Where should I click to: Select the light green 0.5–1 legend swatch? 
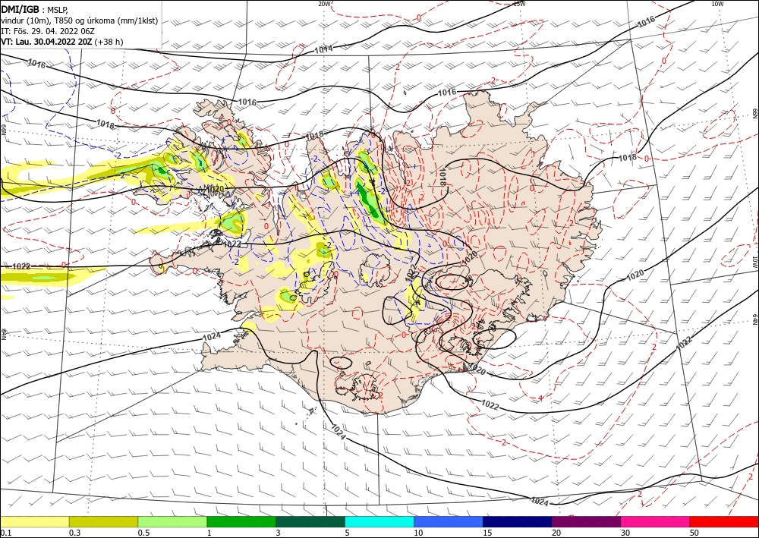tap(172, 521)
